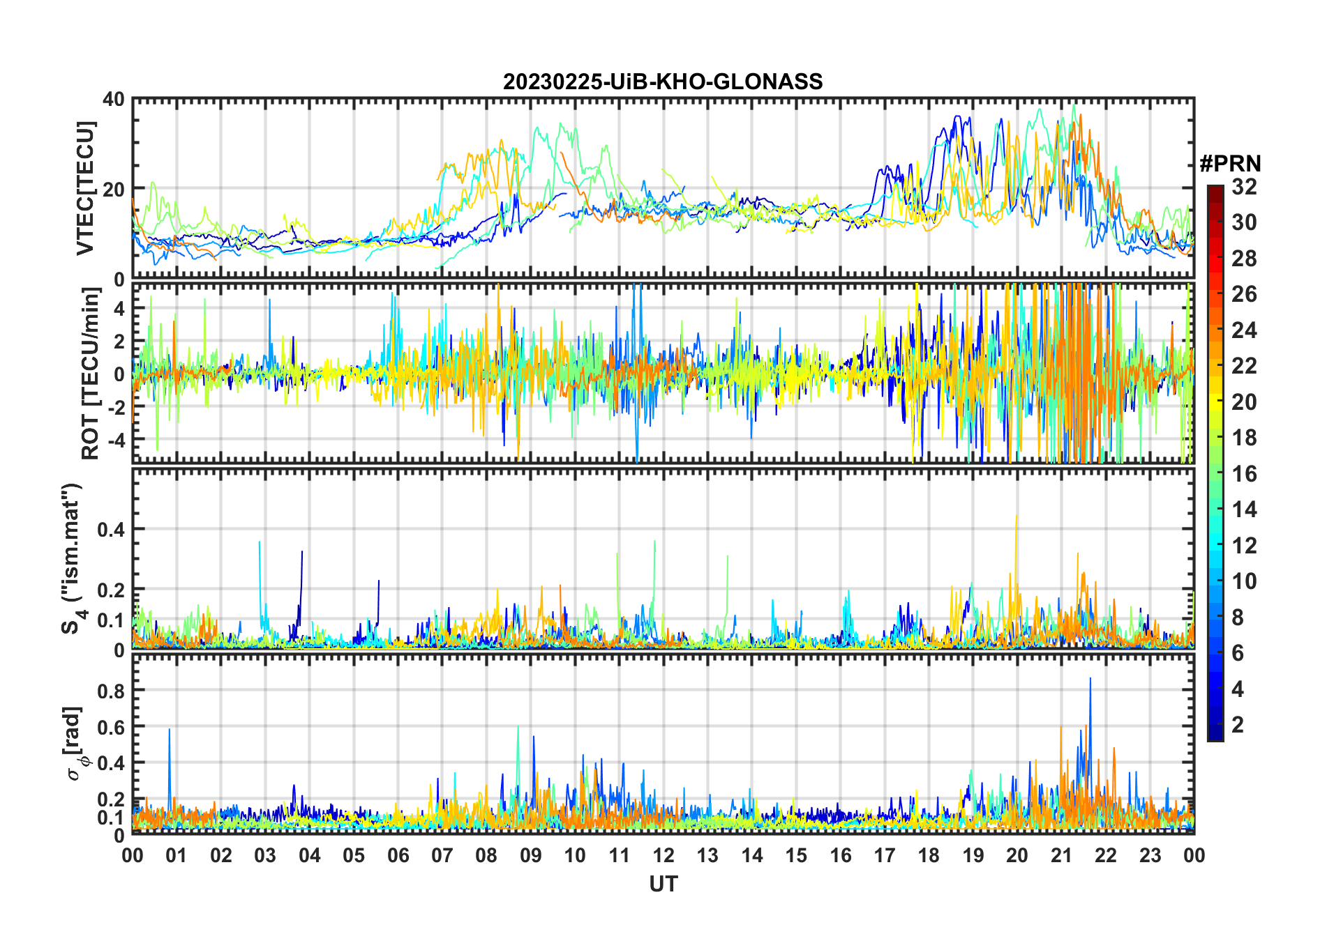Click colorbar tick label 10
This screenshot has height=927, width=1327.
[x=1244, y=581]
